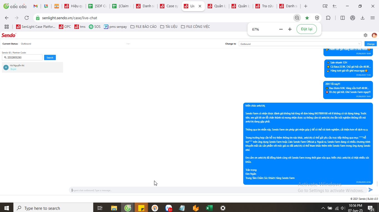Switch to the 'Case sy' tab

(x=169, y=6)
